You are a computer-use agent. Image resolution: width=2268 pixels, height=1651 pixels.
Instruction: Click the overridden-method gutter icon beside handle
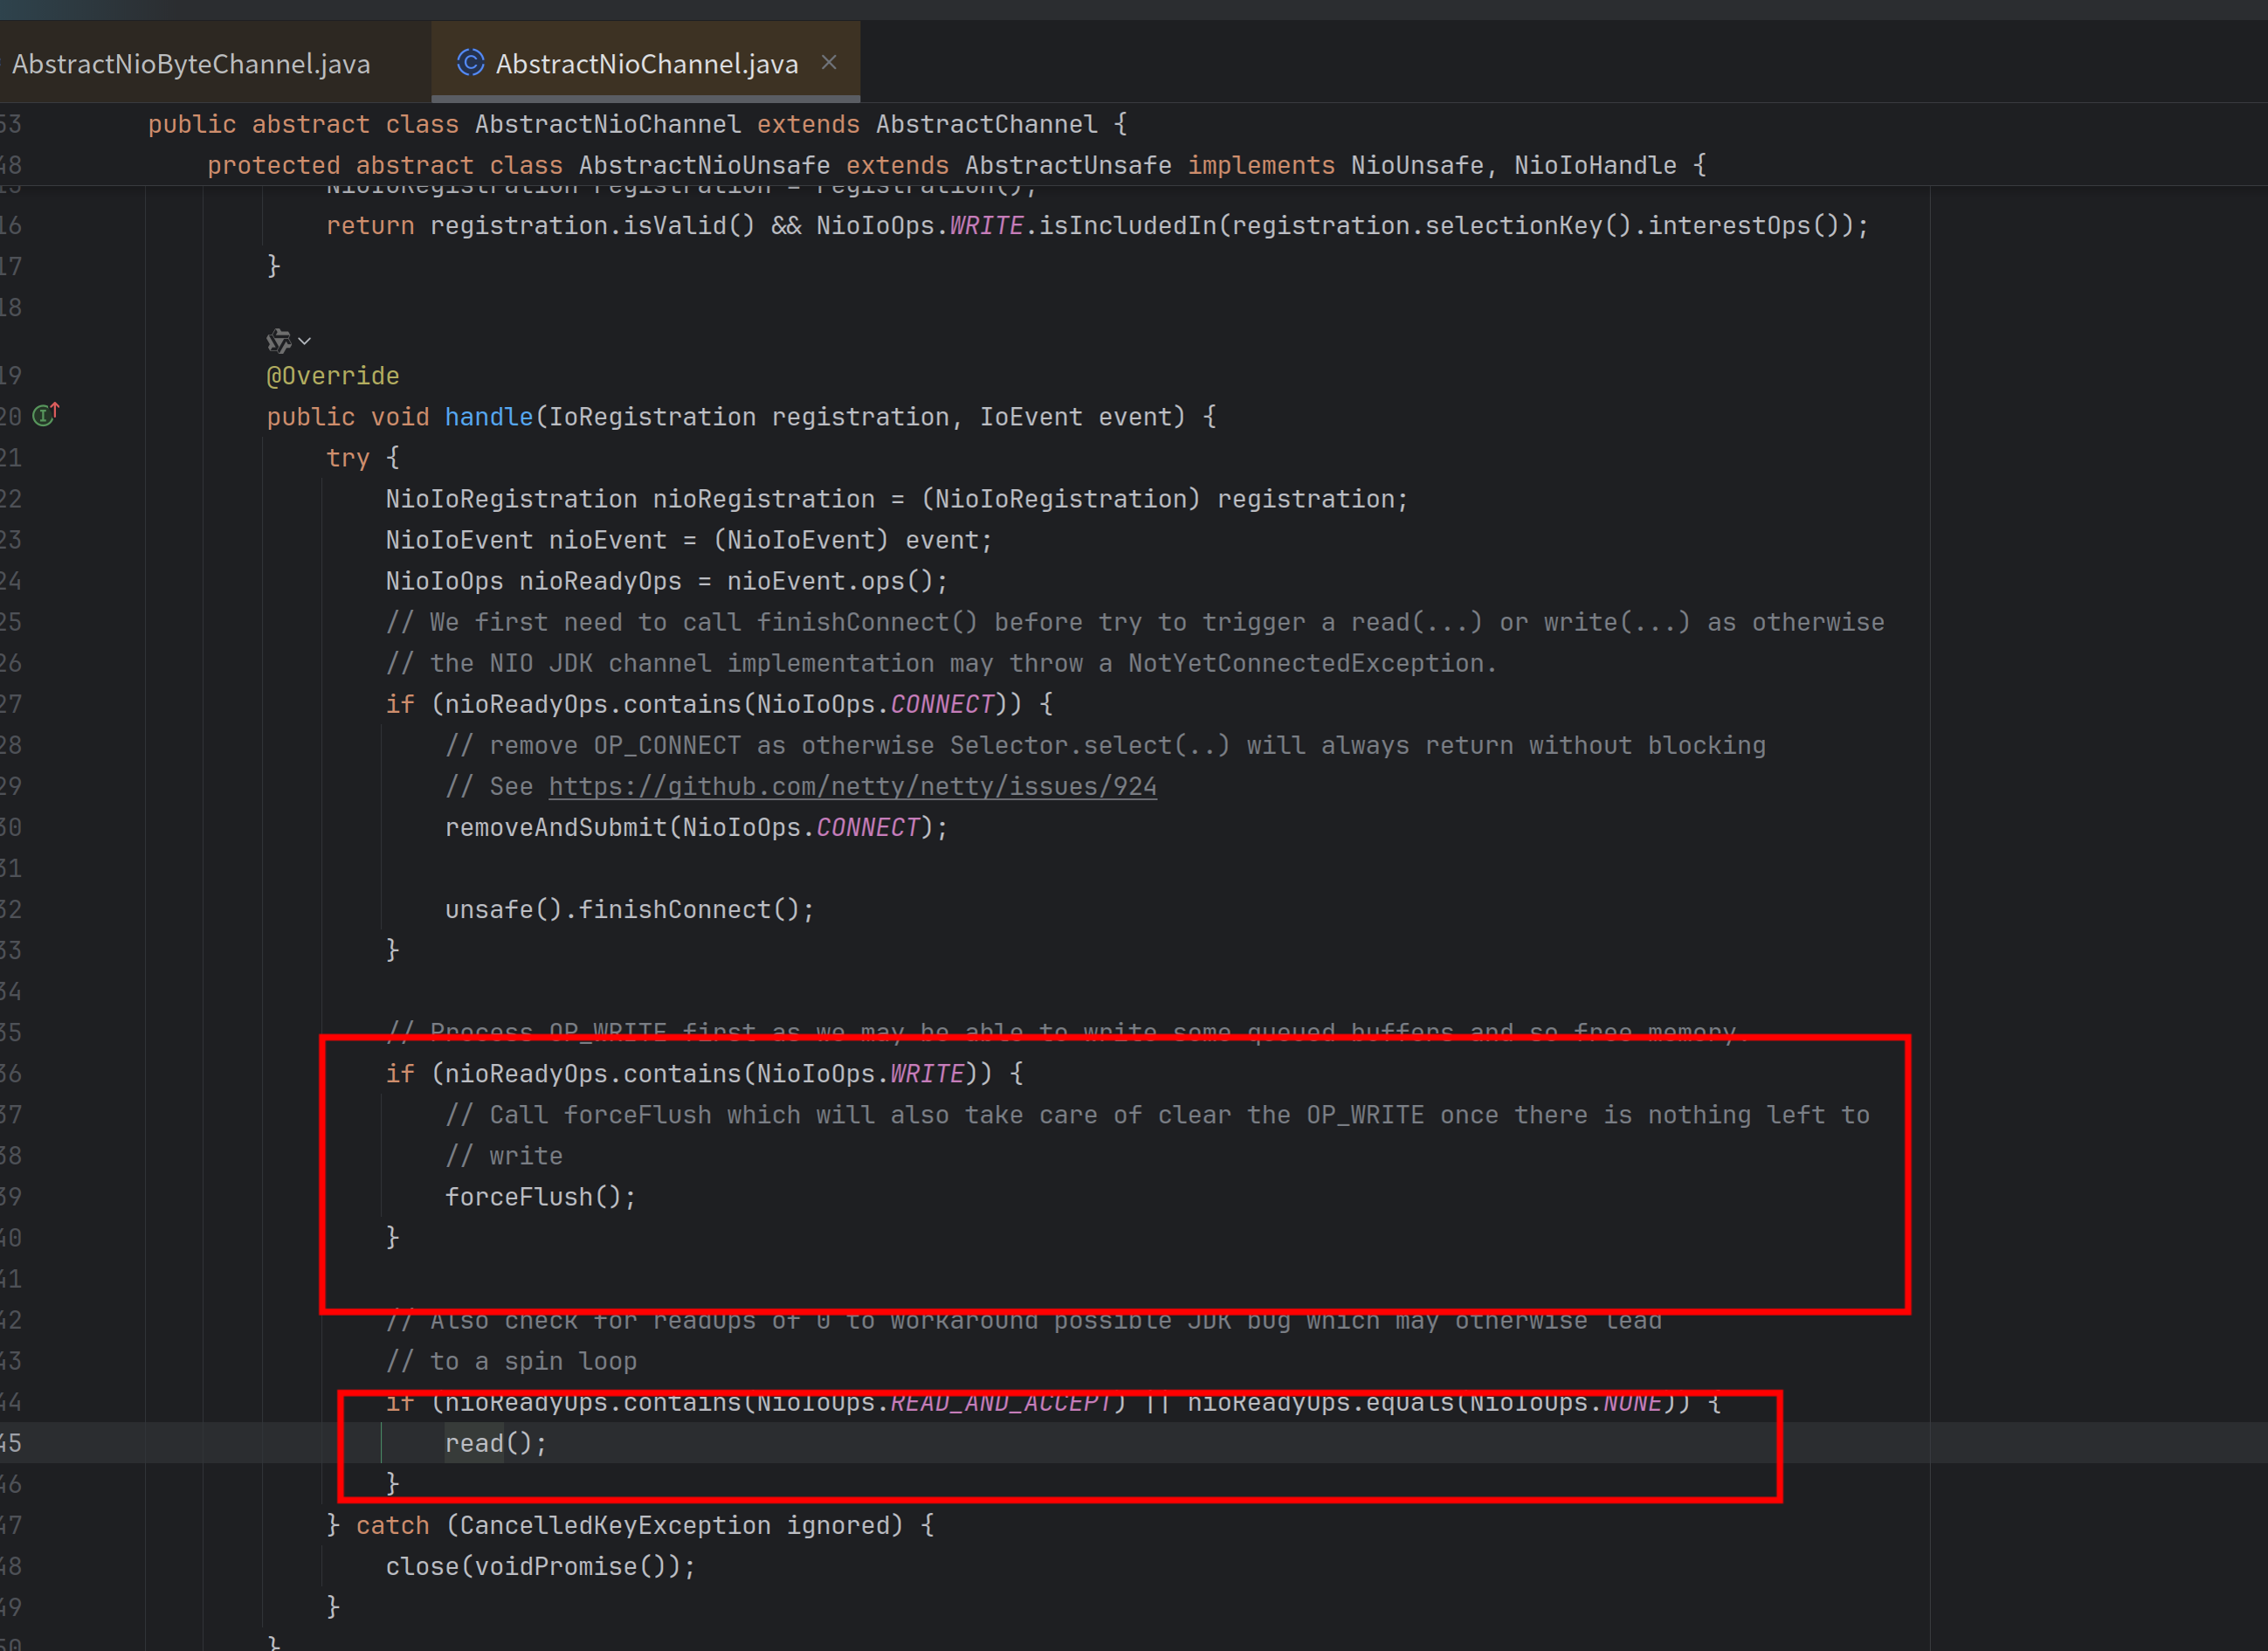(x=45, y=415)
